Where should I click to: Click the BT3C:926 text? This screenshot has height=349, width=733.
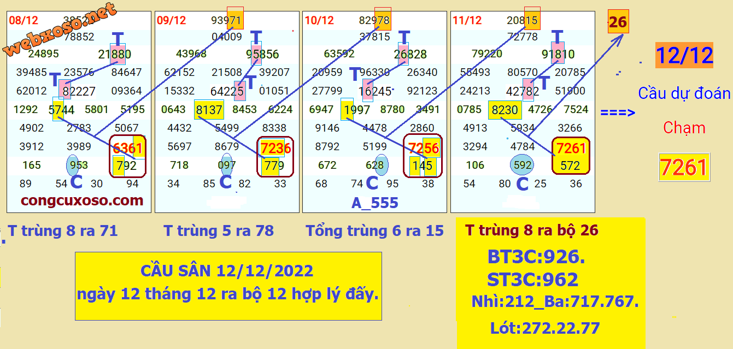pos(536,257)
